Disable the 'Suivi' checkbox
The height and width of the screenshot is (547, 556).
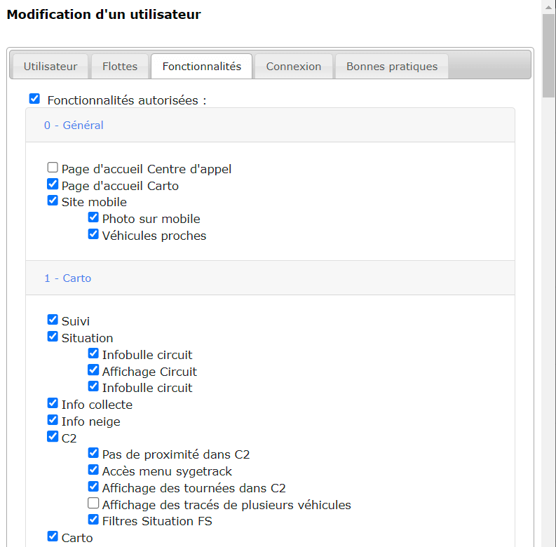click(53, 320)
